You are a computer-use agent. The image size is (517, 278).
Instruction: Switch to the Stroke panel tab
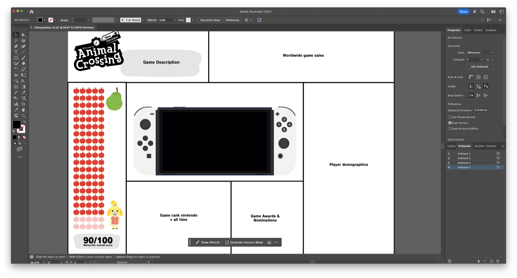(x=478, y=30)
